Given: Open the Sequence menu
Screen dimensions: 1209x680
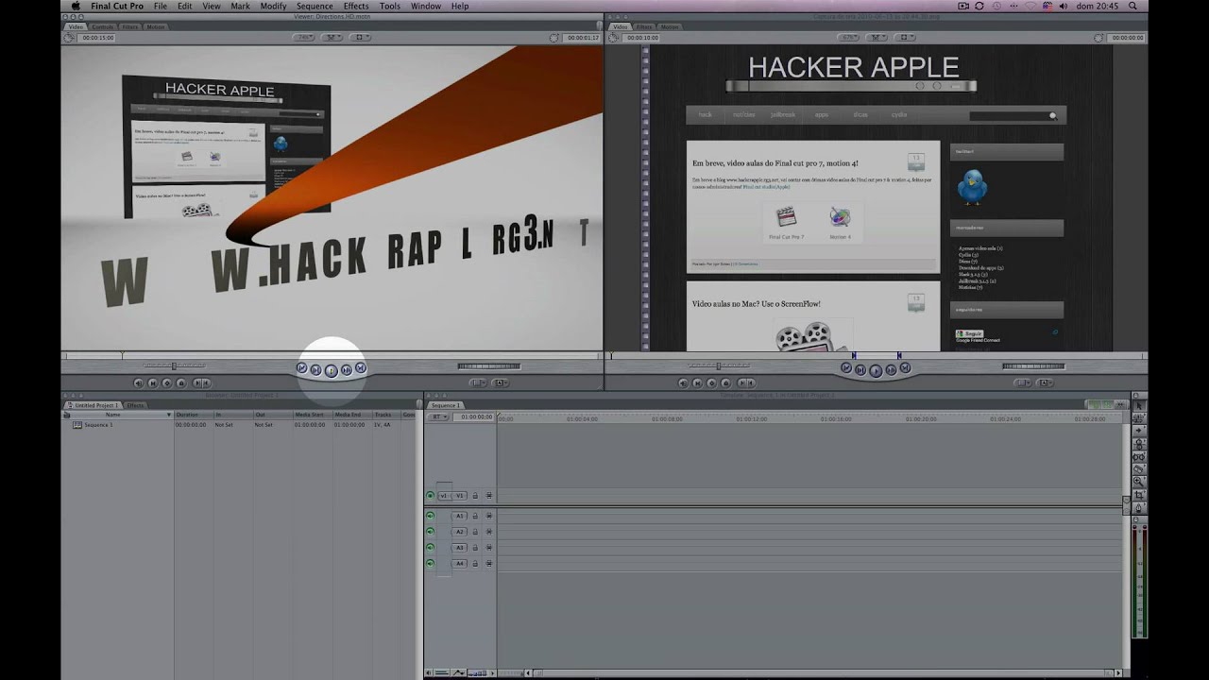Looking at the screenshot, I should point(315,6).
